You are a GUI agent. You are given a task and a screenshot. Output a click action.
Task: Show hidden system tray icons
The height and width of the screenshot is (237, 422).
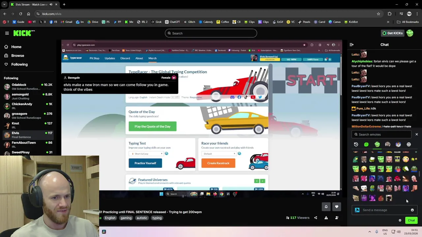pyautogui.click(x=370, y=232)
